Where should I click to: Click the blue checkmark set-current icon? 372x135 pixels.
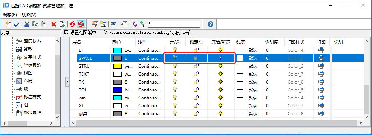point(17,24)
